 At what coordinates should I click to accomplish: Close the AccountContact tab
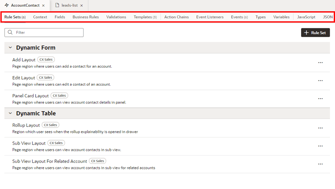click(44, 5)
